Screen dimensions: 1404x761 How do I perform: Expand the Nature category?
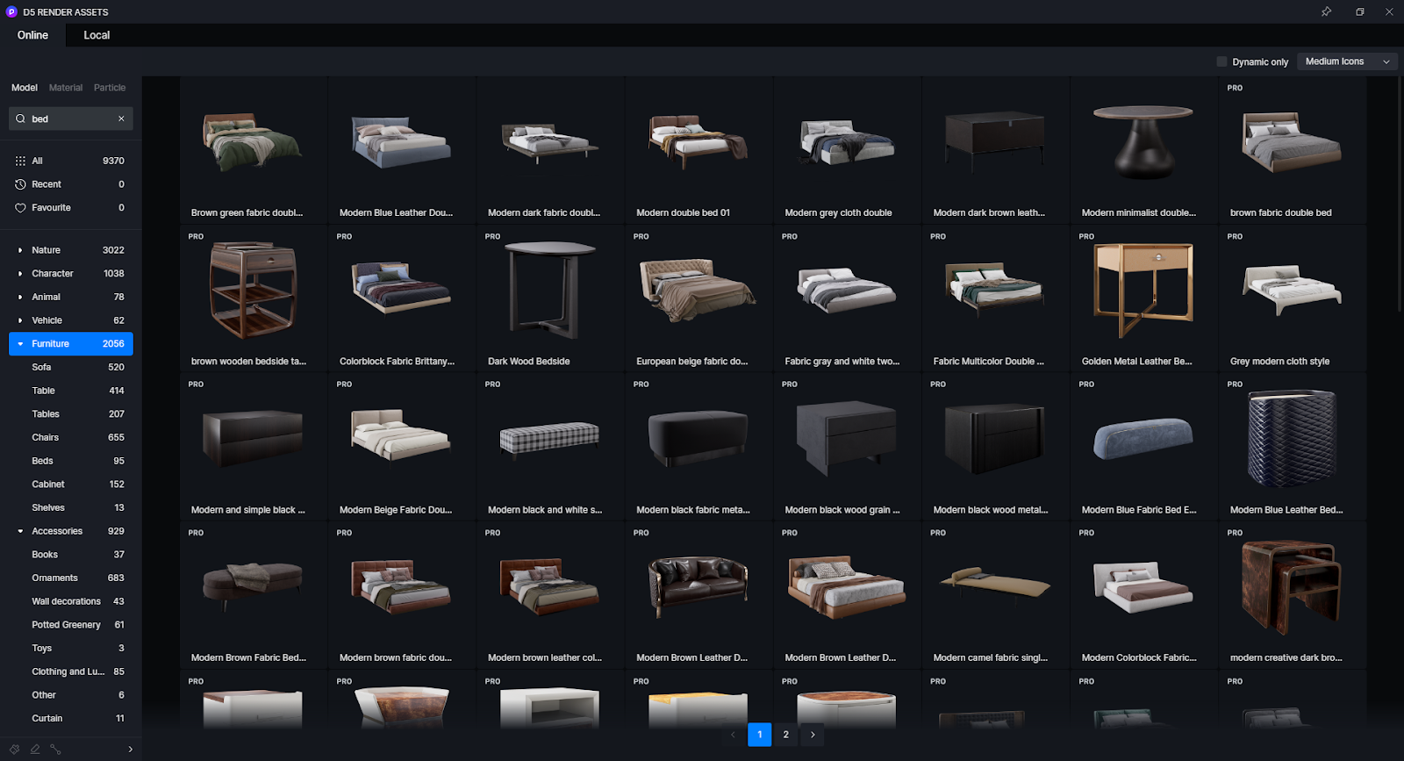point(20,250)
